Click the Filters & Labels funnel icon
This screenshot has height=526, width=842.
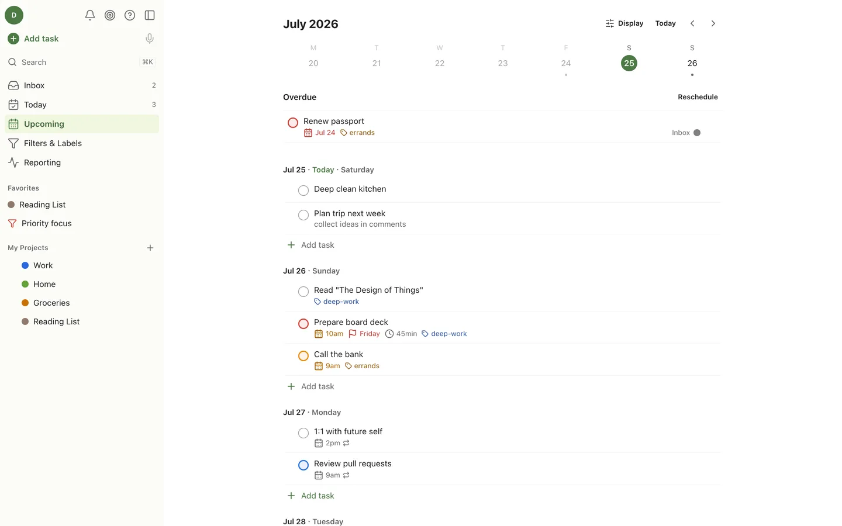pyautogui.click(x=13, y=143)
